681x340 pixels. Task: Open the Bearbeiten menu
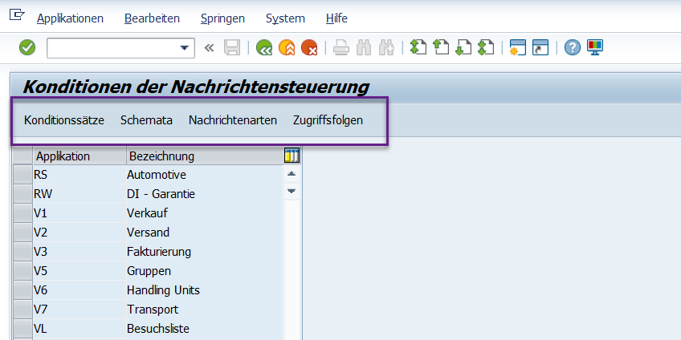coord(152,18)
